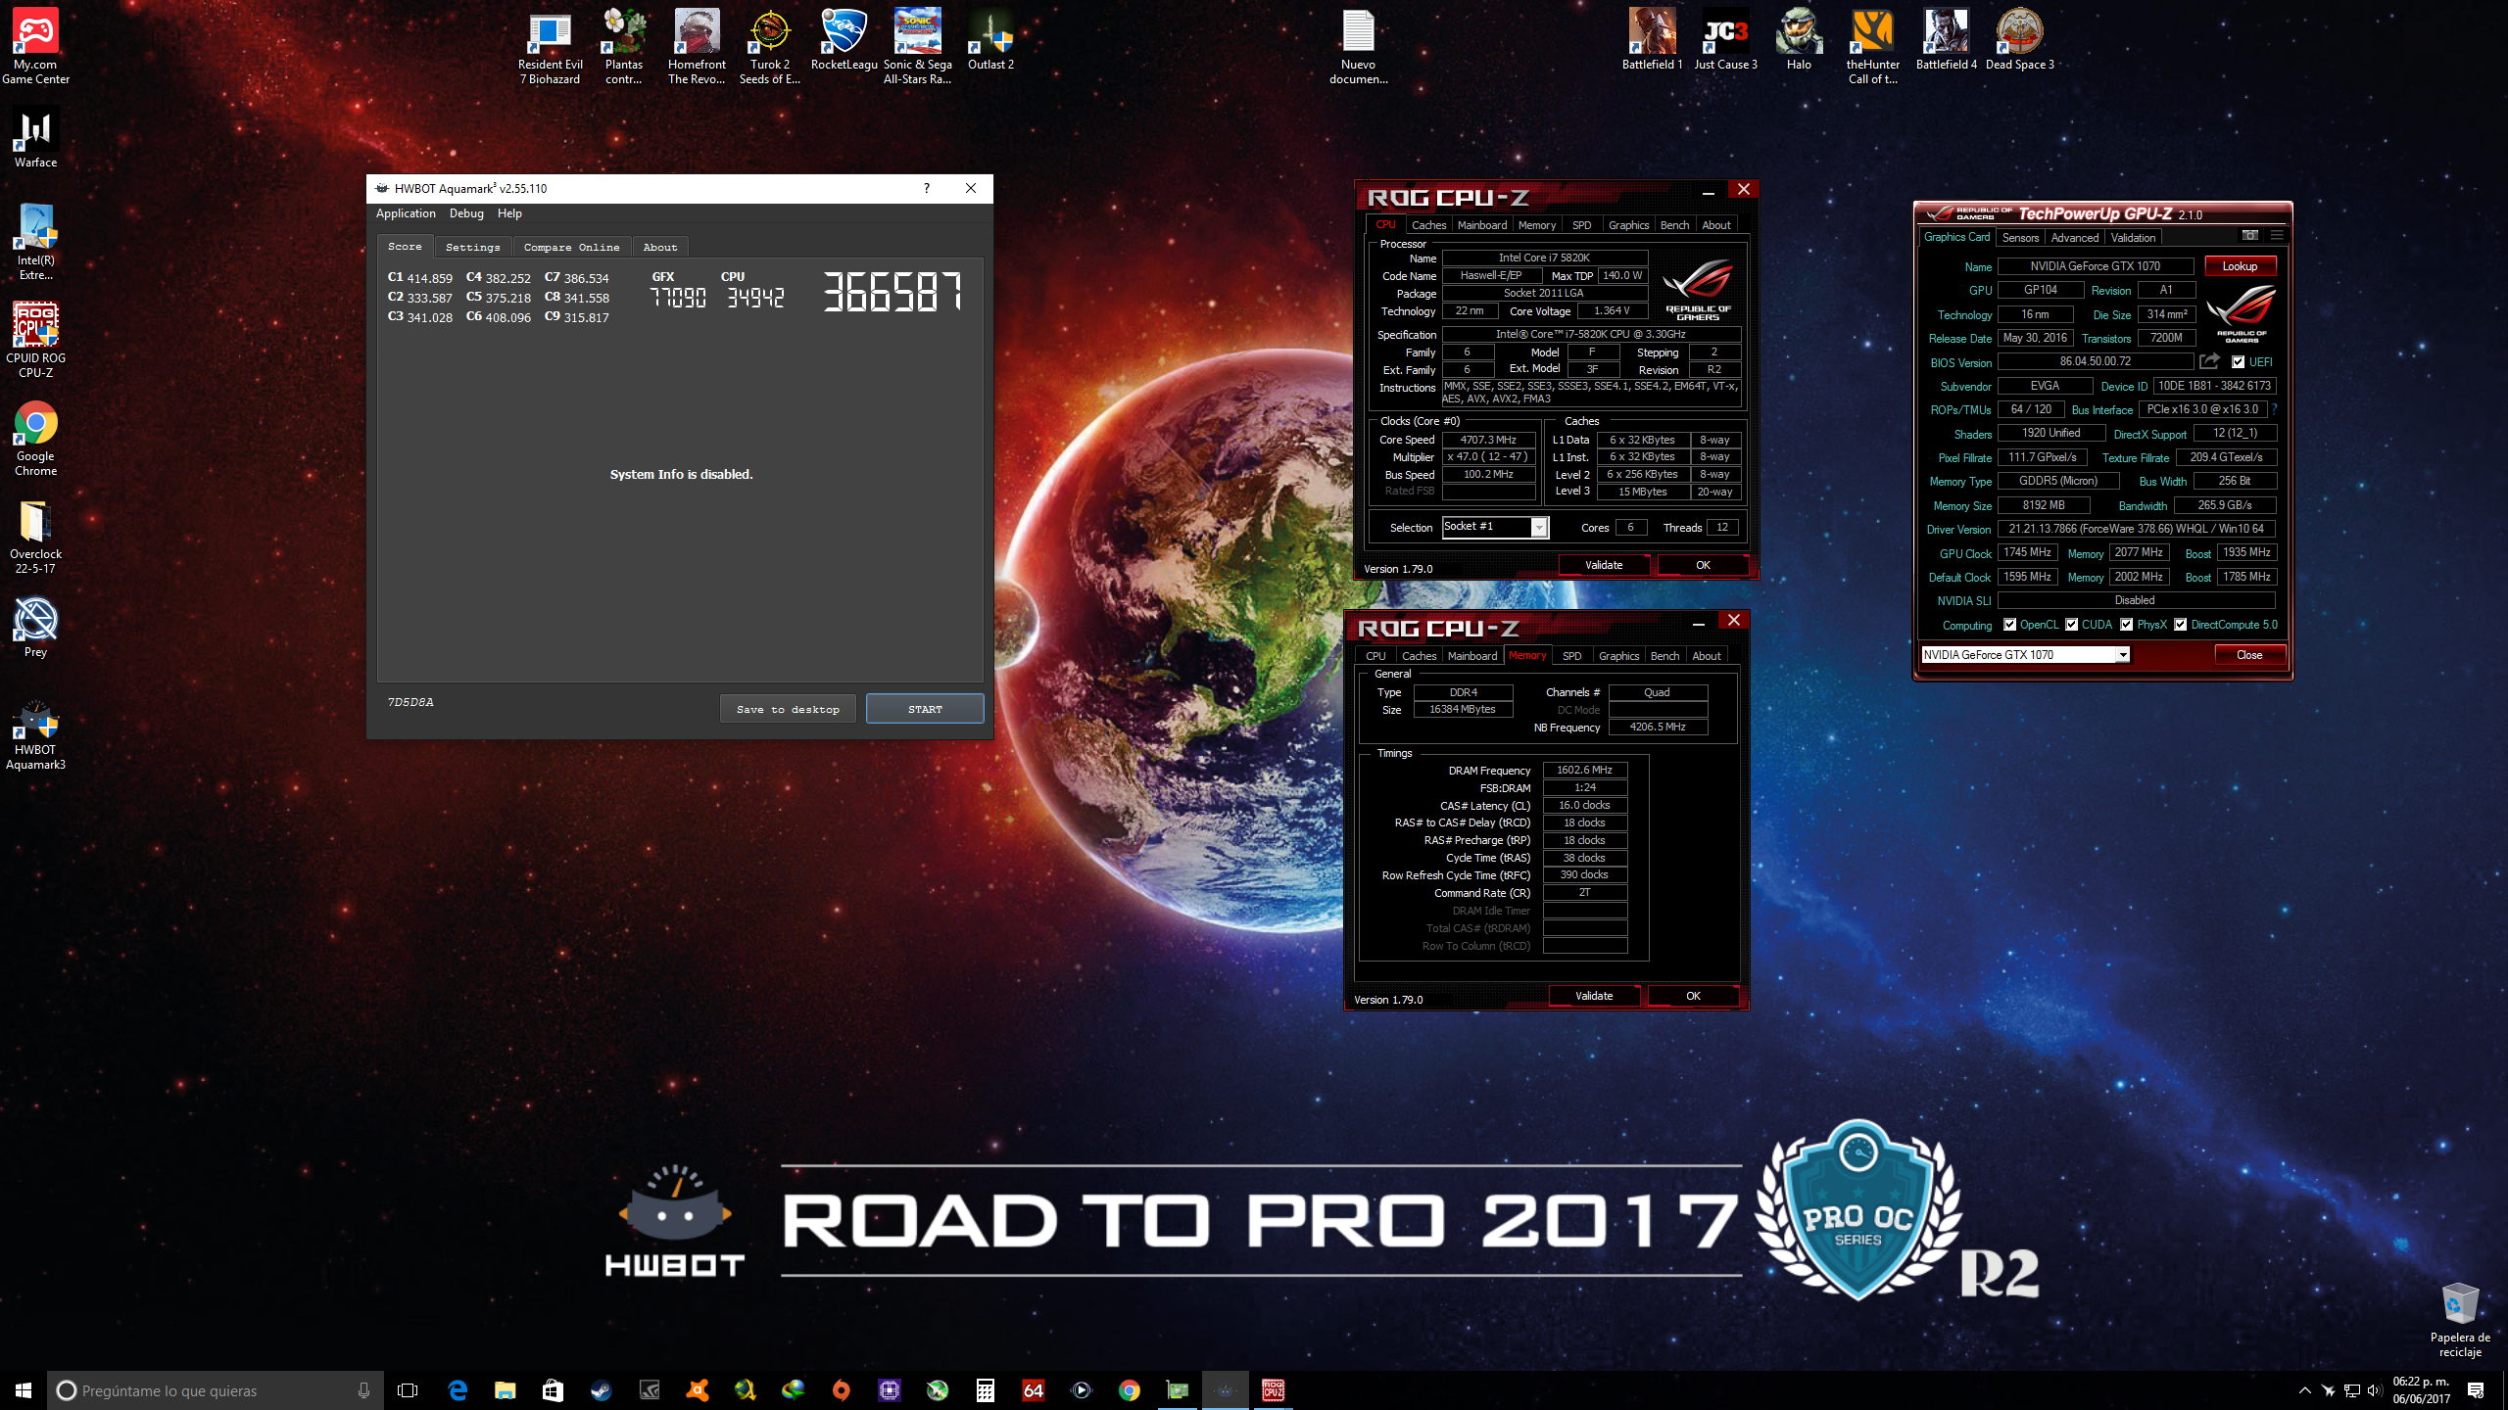
Task: Launch Dead Space 3 desktop shortcut
Action: (2019, 39)
